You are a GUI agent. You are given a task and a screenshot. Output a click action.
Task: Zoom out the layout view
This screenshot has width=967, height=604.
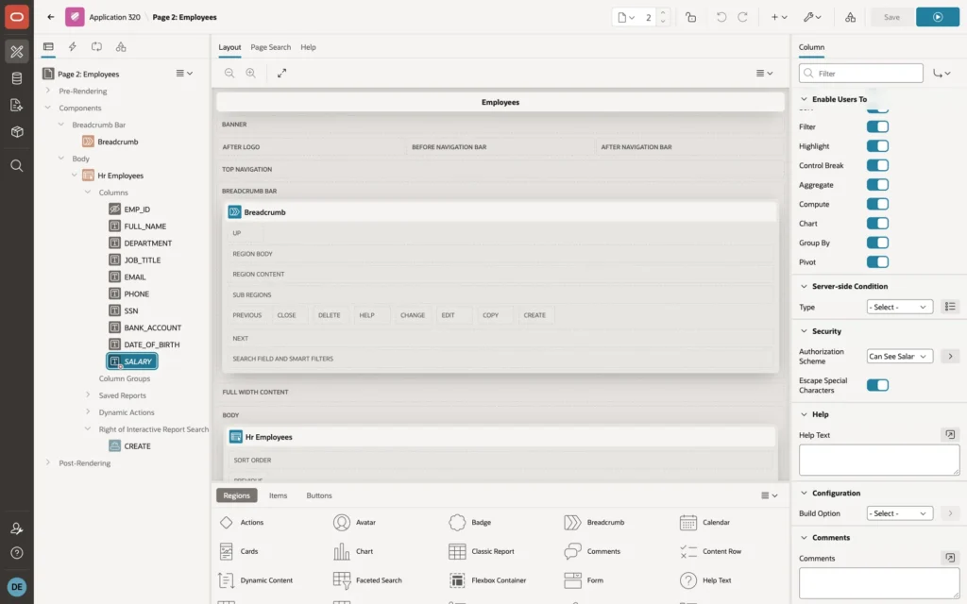tap(229, 73)
